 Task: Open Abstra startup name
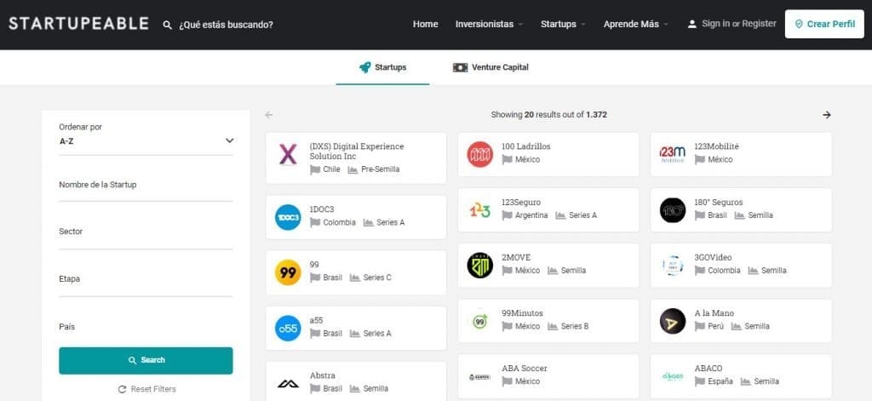click(x=323, y=375)
